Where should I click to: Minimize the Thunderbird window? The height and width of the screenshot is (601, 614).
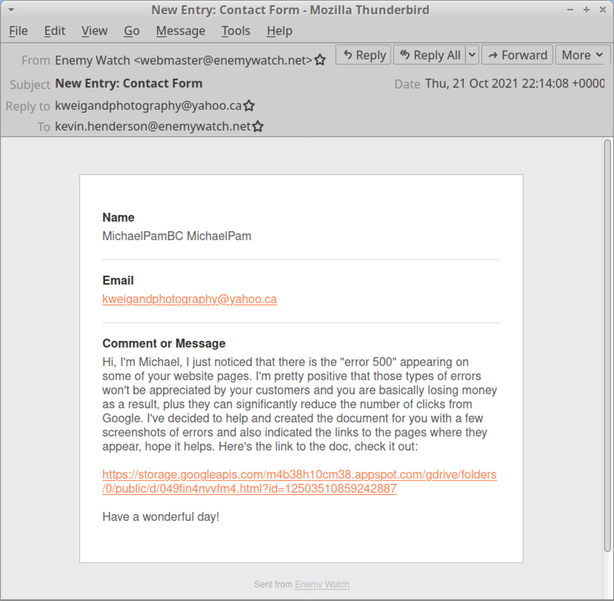point(570,10)
